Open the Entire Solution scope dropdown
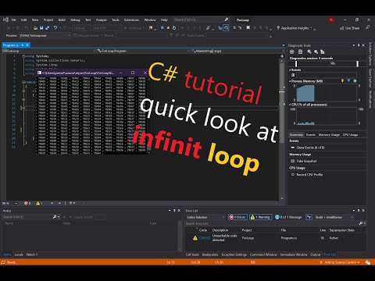This screenshot has height=281, width=375. coord(205,217)
